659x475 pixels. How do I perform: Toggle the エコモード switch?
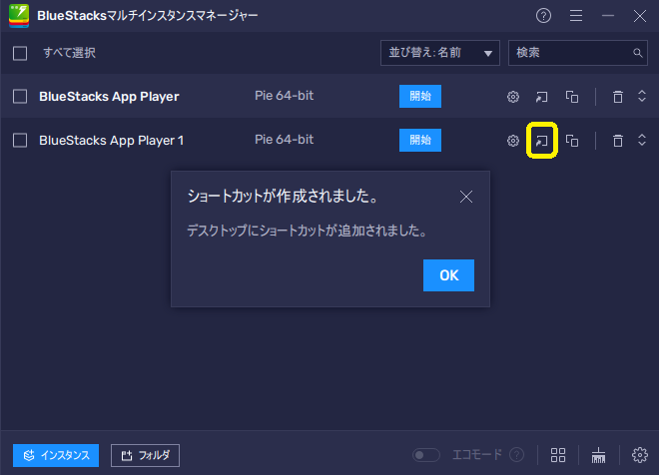[425, 455]
